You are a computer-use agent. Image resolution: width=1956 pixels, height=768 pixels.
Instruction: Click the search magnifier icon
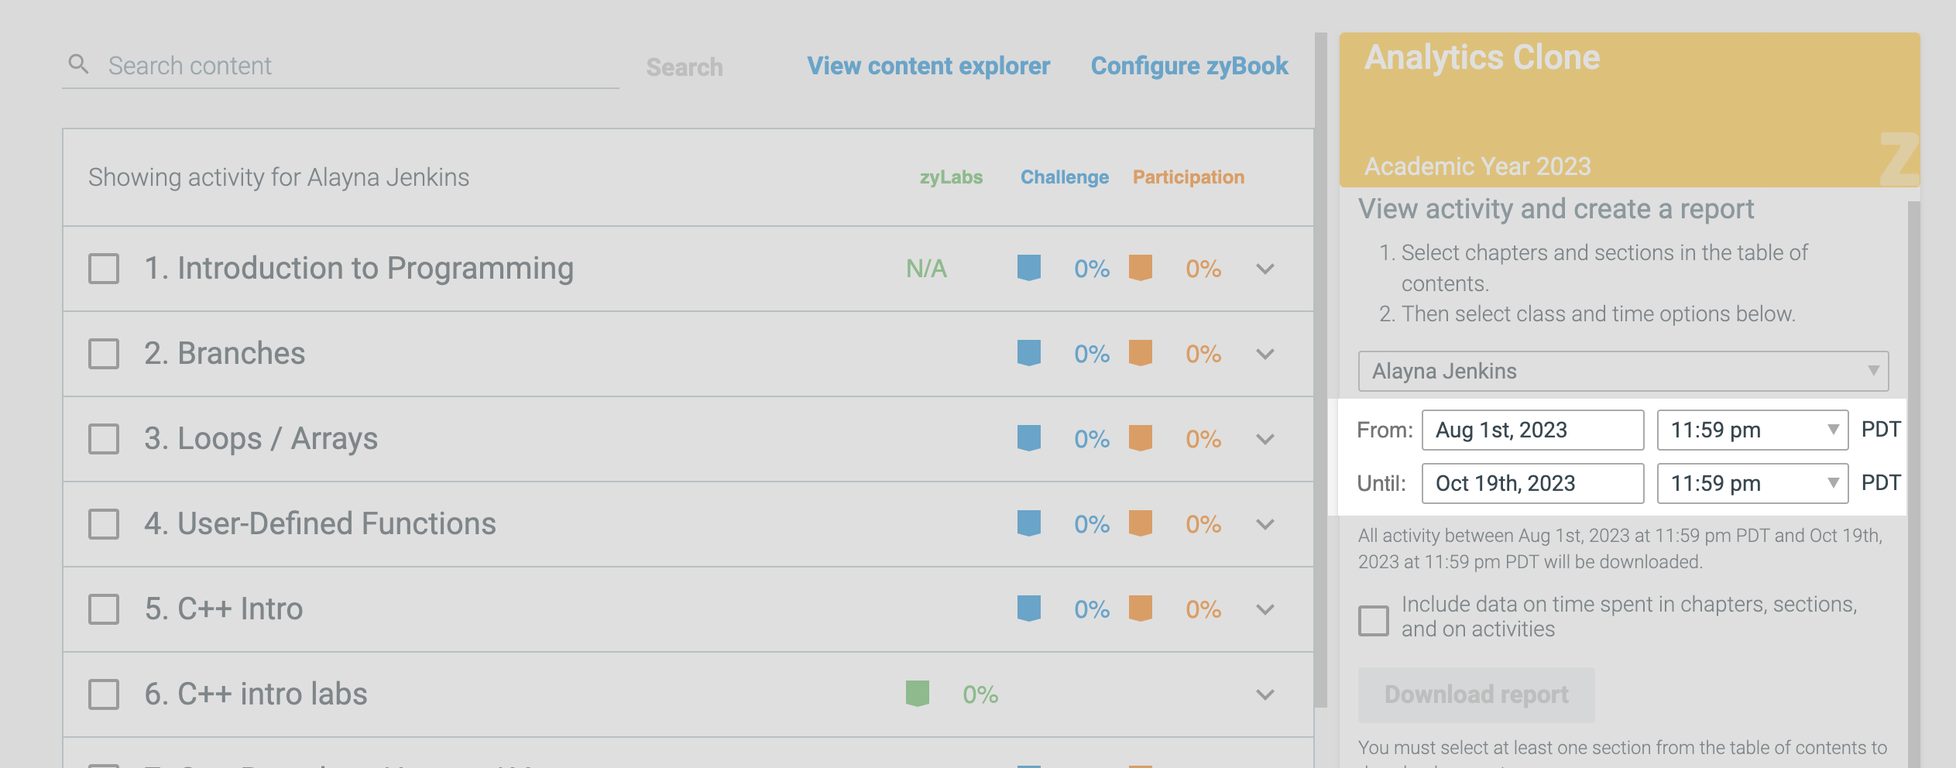coord(78,64)
